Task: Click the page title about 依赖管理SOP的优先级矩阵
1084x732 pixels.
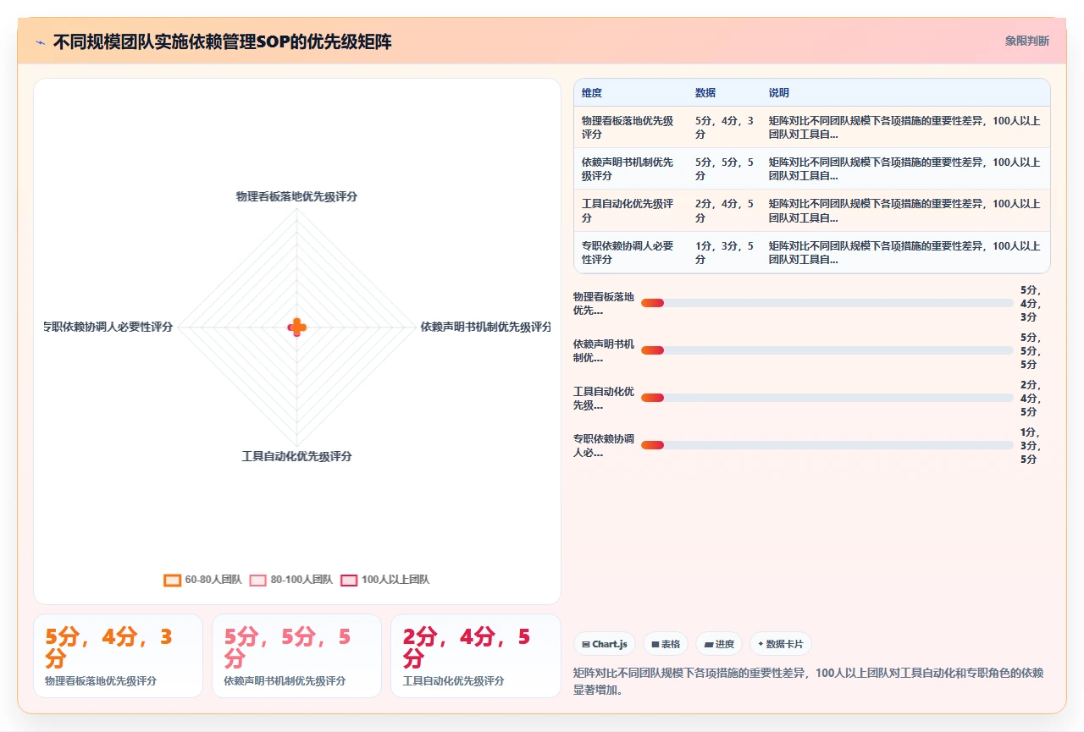Action: point(223,41)
